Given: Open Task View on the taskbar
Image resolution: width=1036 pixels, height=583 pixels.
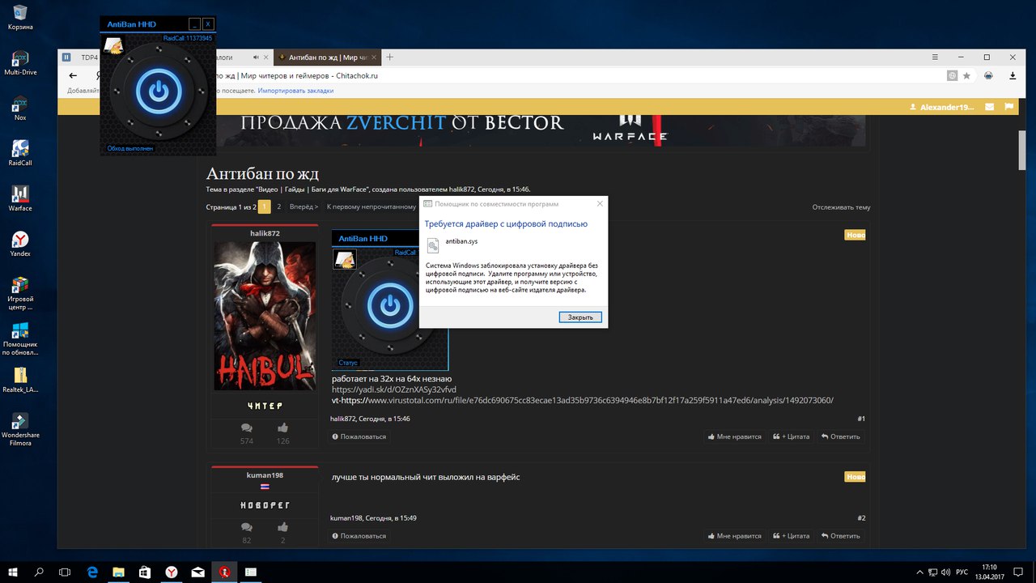Looking at the screenshot, I should click(x=65, y=572).
